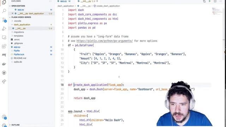Click Explorer panel more actions ellipsis
The height and width of the screenshot is (127, 226).
click(x=50, y=1)
